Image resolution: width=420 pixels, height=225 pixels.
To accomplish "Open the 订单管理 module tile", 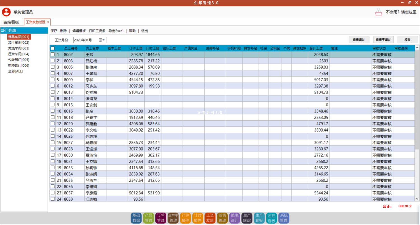I will (x=161, y=218).
